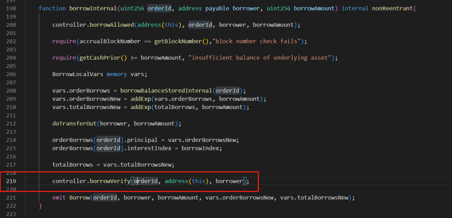Click address(this) on line 219
Image resolution: width=452 pixels, height=218 pixels.
(187, 181)
